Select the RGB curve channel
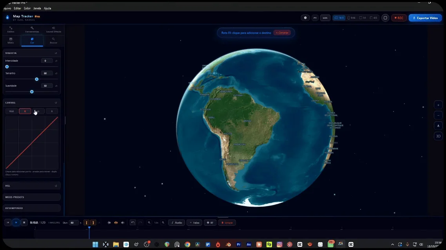446x250 pixels. tap(11, 111)
